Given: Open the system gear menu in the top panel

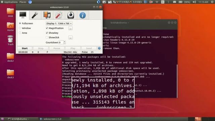Looking at the screenshot, I should point(212,2).
